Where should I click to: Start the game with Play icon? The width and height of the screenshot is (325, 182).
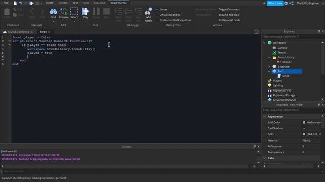(85, 11)
